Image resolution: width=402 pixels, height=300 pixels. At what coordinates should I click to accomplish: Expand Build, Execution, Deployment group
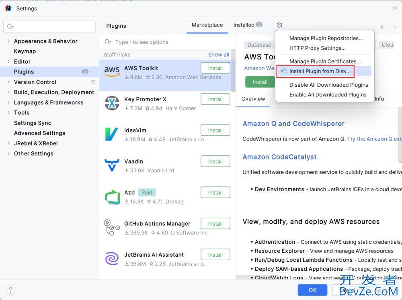coord(8,92)
